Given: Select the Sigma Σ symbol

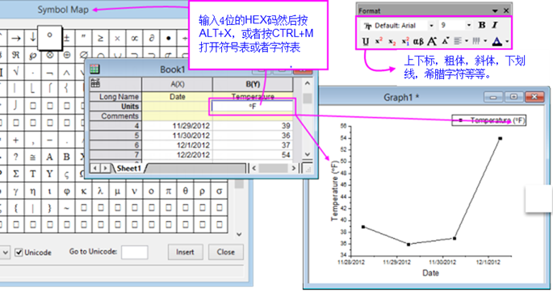Looking at the screenshot, I should coord(16,174).
